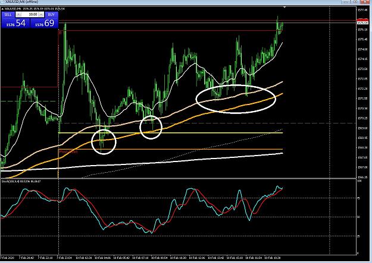
Task: Click the chart shift triangle marker on top edge
Action: 285,7
